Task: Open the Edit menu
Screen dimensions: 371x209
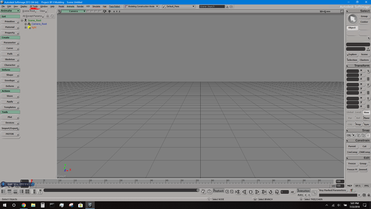Action: 9,6
